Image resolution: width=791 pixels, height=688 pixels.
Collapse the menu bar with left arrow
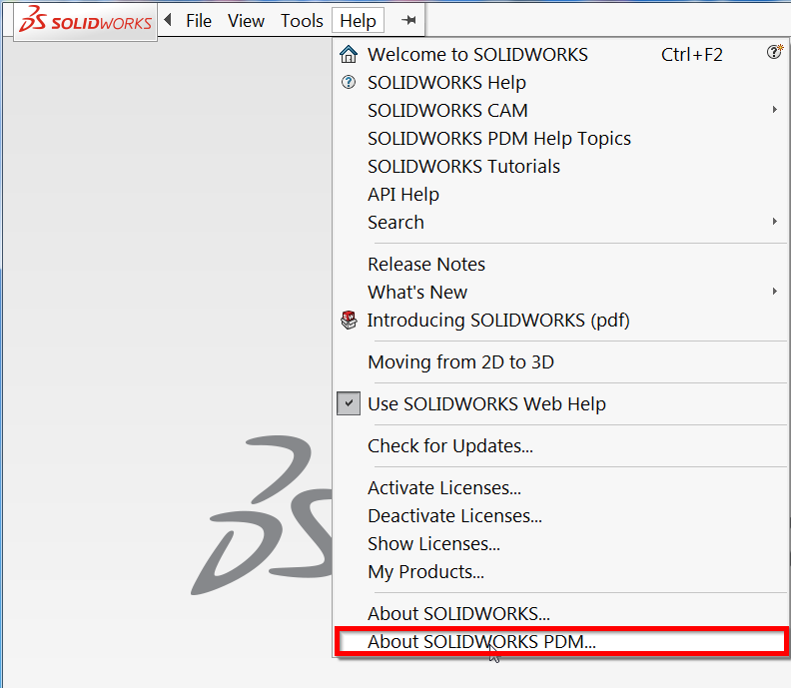169,20
